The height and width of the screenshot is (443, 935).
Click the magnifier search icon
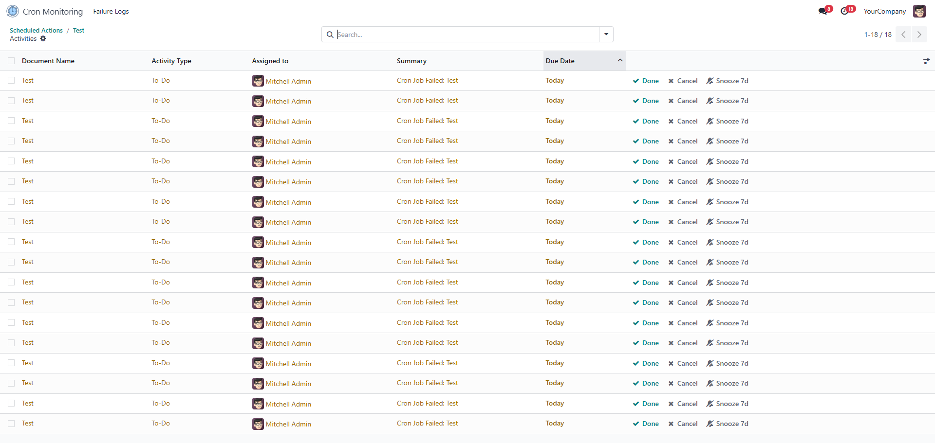pos(330,35)
